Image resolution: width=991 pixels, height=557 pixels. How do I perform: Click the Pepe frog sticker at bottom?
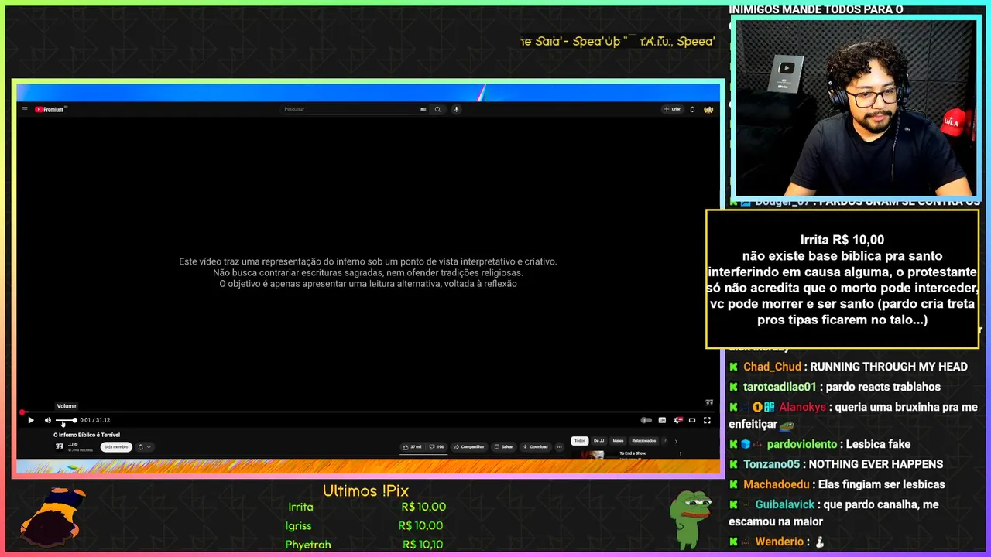pos(690,518)
